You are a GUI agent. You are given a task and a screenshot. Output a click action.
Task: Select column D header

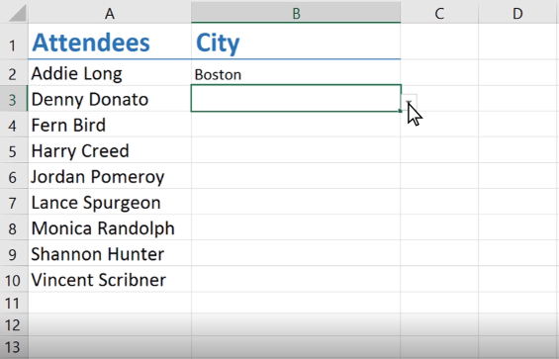pyautogui.click(x=517, y=14)
